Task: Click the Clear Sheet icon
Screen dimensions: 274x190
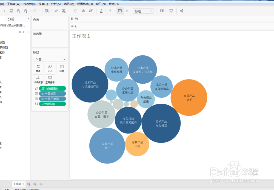Action: click(64, 11)
